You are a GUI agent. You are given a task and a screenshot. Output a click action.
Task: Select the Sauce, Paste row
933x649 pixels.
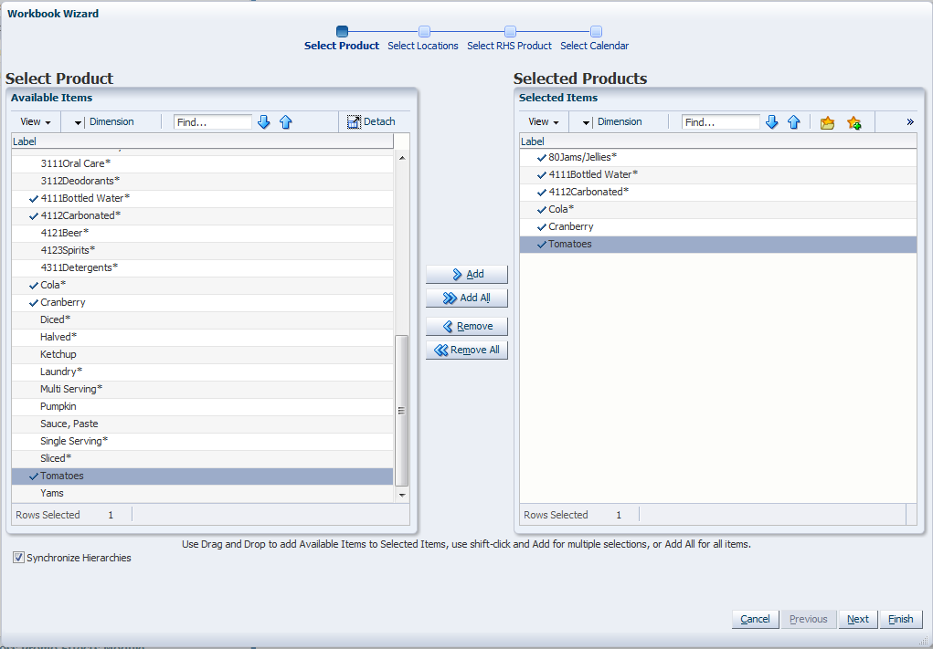tap(202, 424)
